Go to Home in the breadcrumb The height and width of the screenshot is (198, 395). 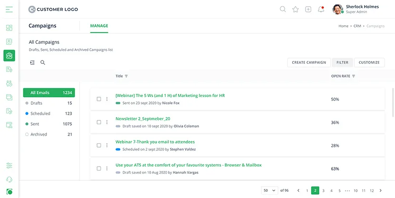343,26
